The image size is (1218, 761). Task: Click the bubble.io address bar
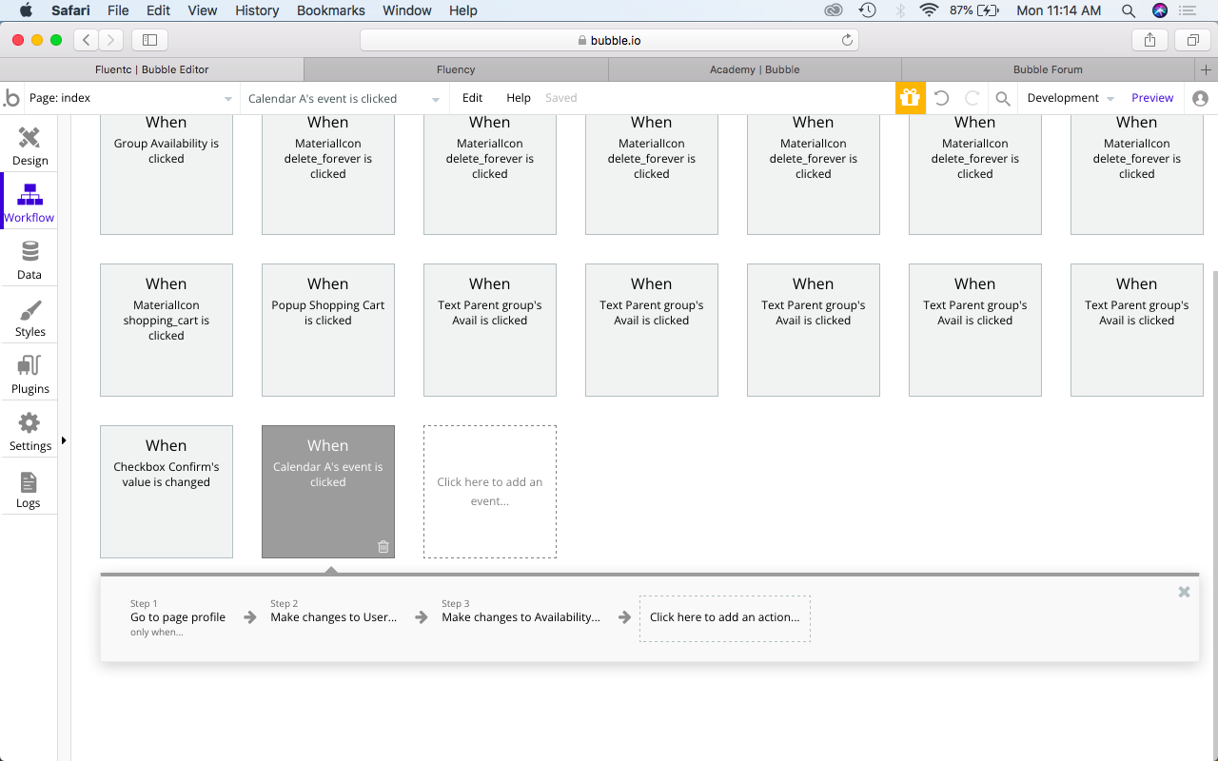click(609, 40)
